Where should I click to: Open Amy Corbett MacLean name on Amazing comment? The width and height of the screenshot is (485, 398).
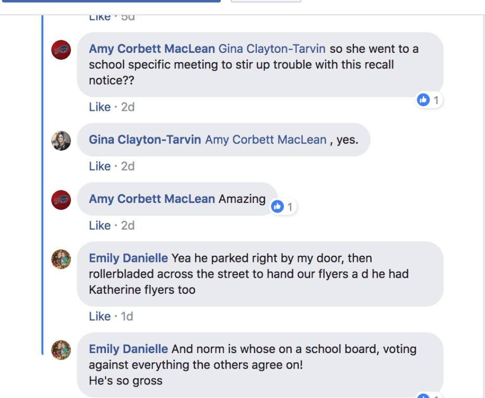click(x=151, y=199)
